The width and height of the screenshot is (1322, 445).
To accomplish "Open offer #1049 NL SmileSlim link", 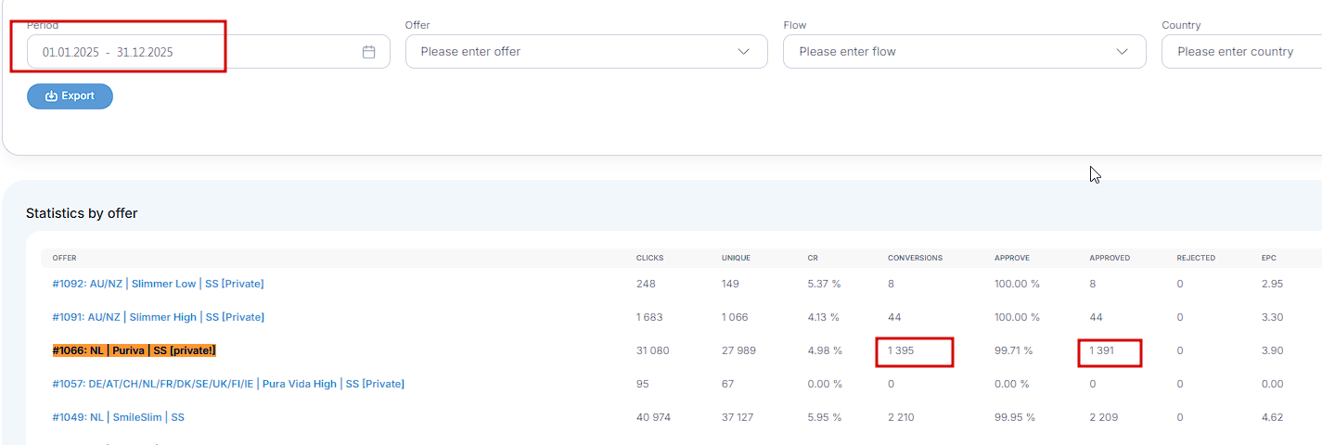I will click(118, 417).
